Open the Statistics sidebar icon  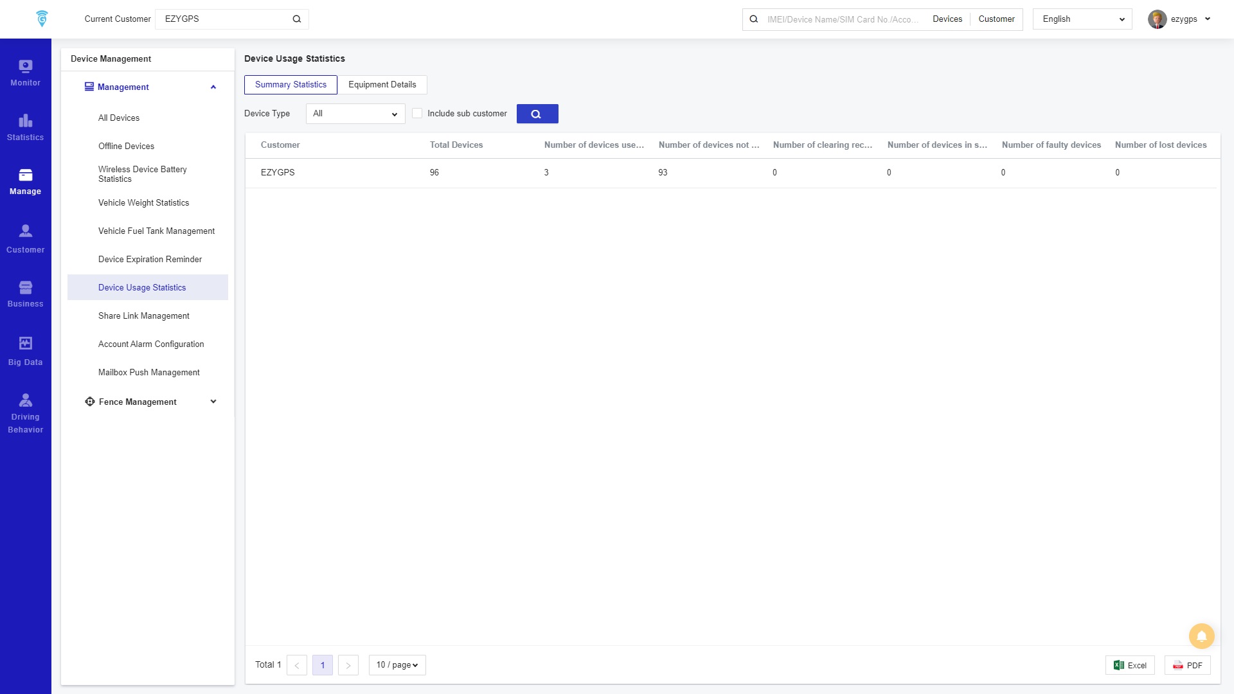point(25,127)
